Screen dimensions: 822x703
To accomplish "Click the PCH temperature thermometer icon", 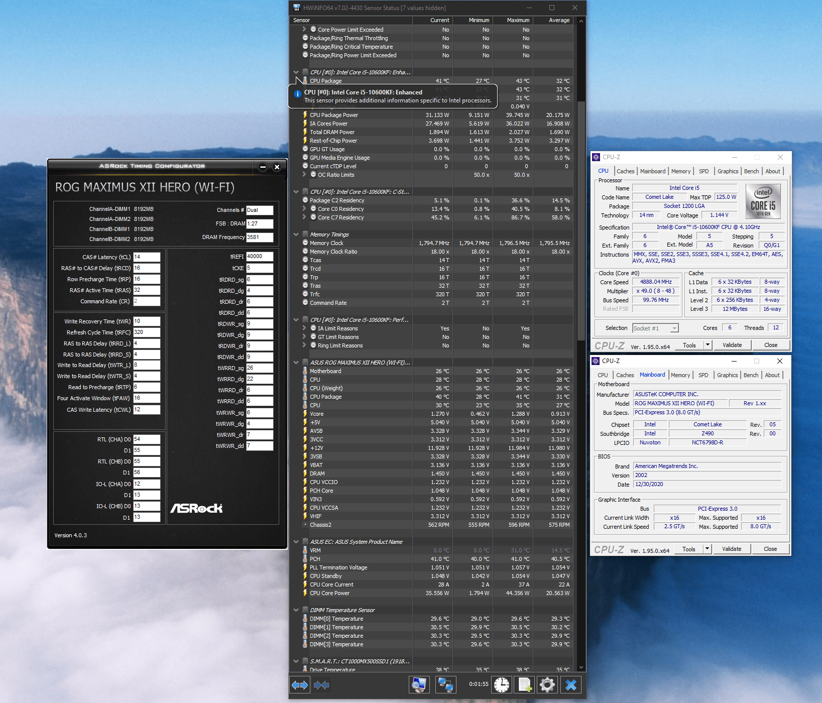I will (x=305, y=559).
